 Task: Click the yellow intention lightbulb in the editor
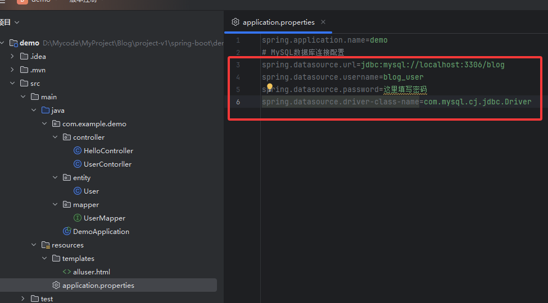coord(270,88)
